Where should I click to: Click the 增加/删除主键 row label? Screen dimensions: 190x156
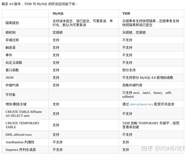(x=16, y=104)
